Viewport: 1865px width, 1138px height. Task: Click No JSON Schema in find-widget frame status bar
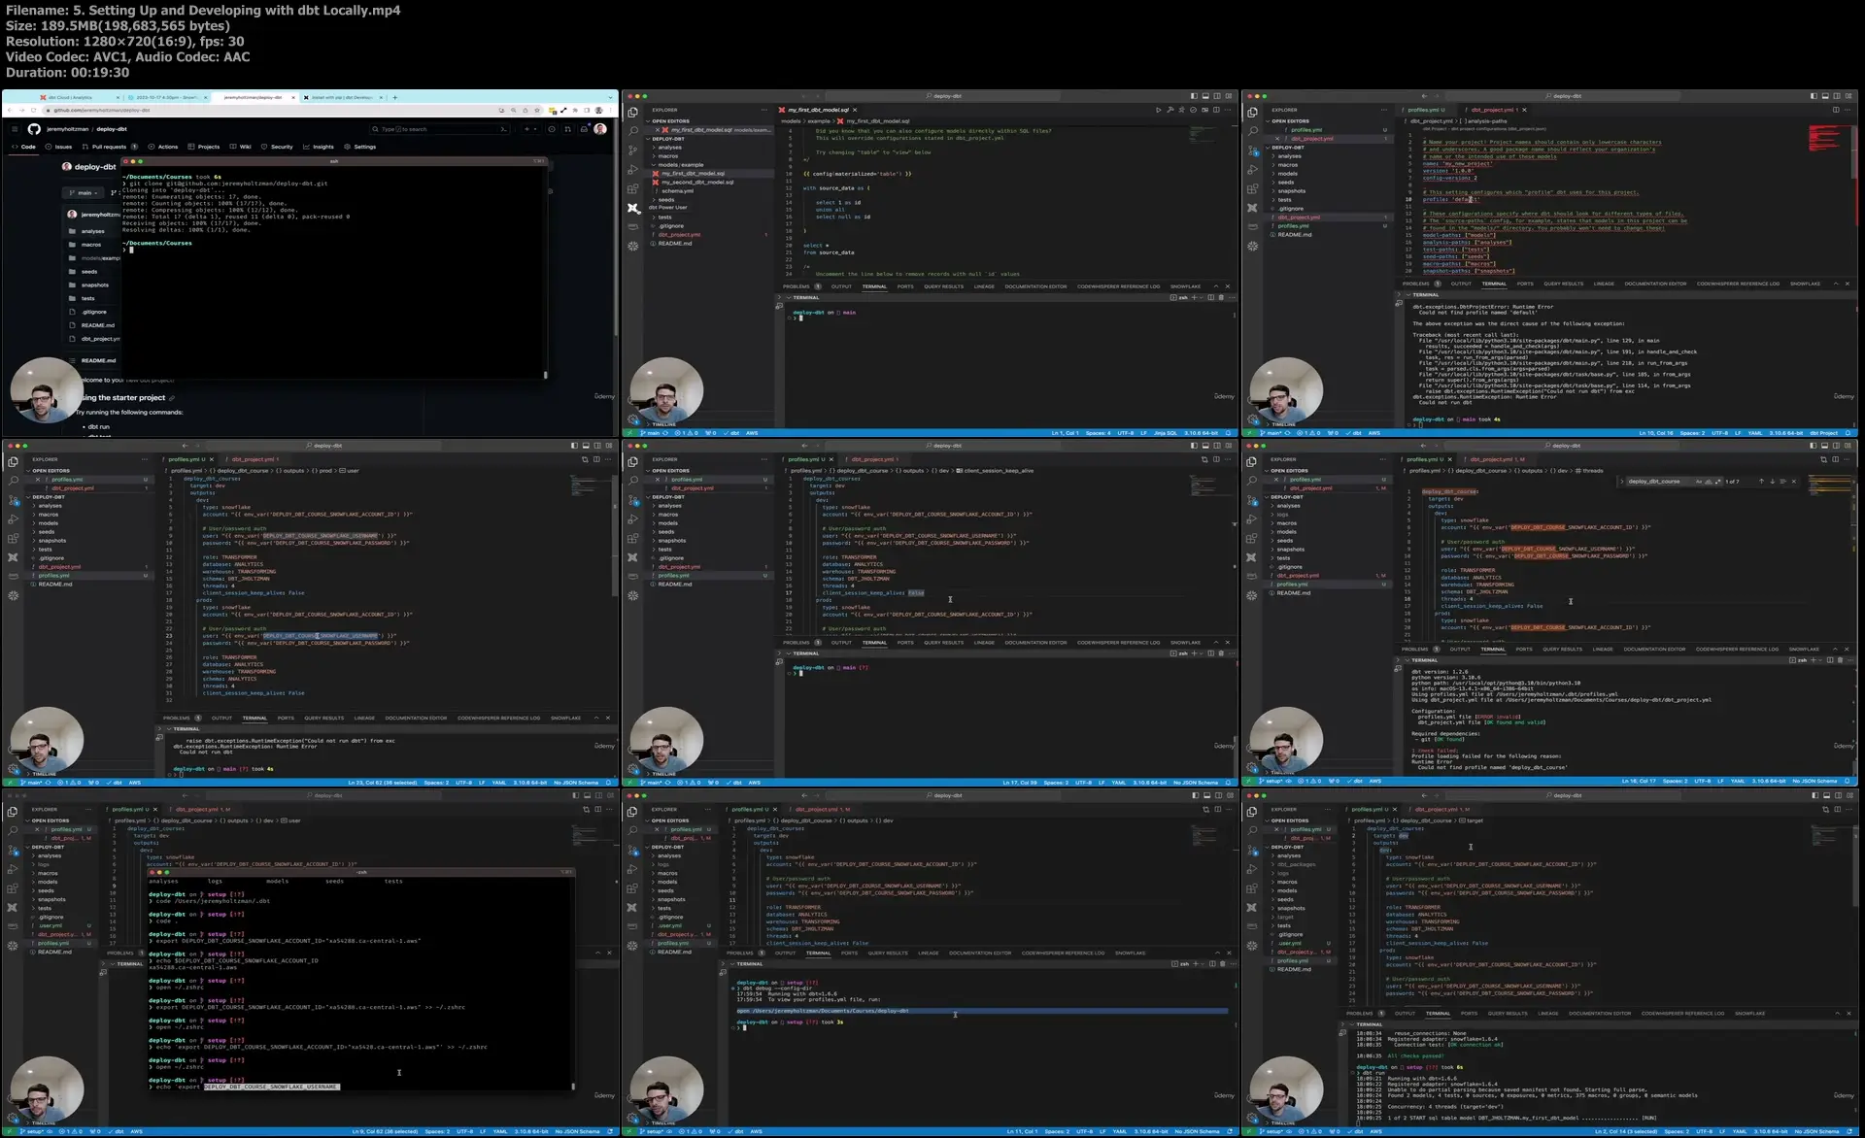click(1814, 781)
